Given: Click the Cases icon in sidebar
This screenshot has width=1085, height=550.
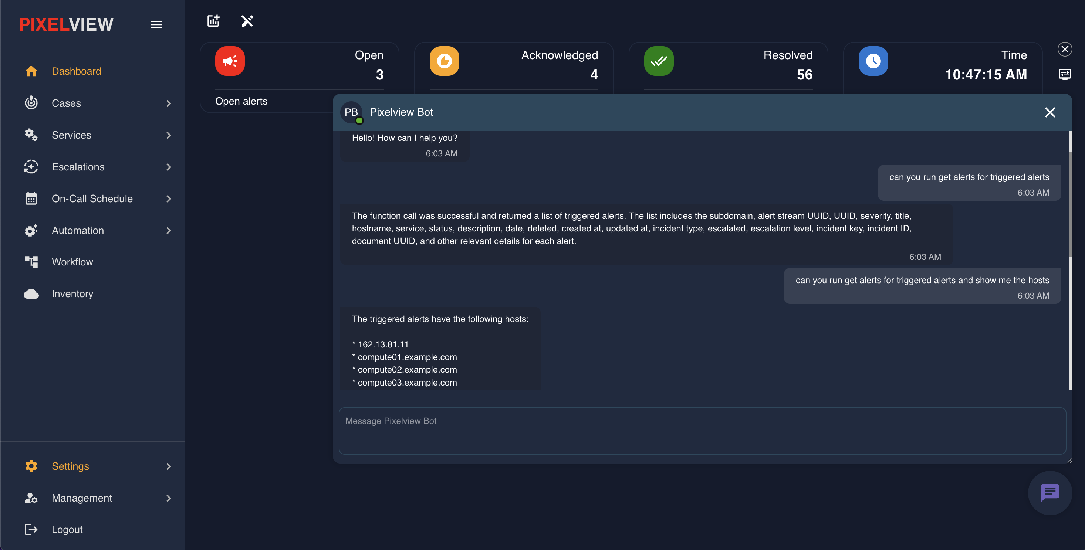Looking at the screenshot, I should coord(31,103).
